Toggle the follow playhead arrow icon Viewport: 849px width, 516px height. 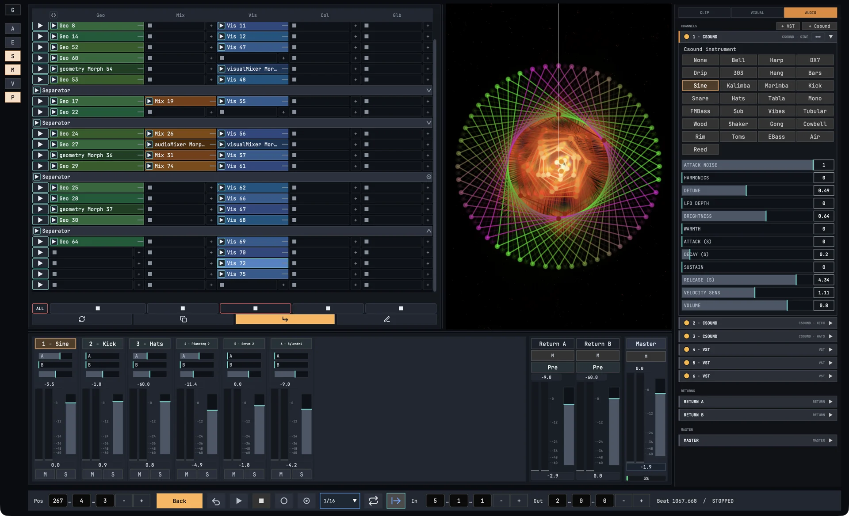pyautogui.click(x=396, y=501)
